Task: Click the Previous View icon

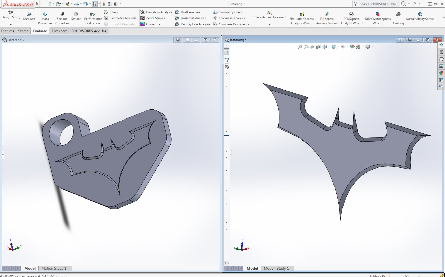Action: click(x=312, y=47)
